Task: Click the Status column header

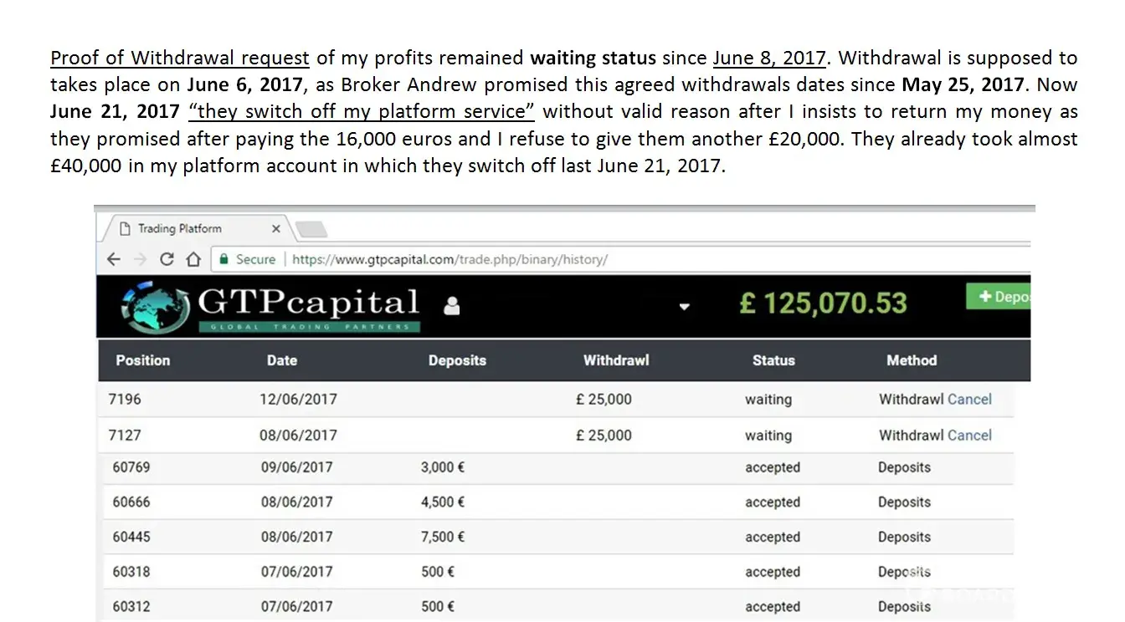Action: [x=773, y=360]
